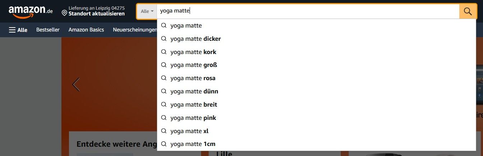Expand the Alle search category dropdown

pos(147,11)
